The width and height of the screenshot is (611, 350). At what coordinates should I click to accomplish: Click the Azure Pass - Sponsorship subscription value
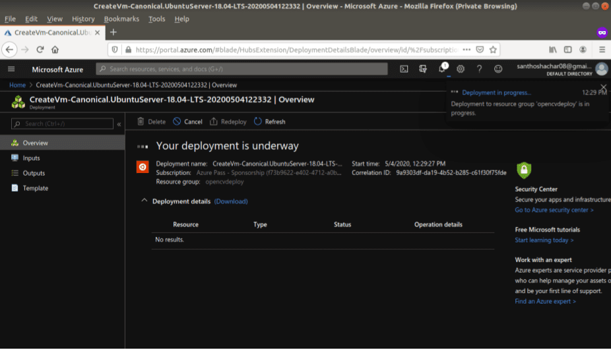269,172
